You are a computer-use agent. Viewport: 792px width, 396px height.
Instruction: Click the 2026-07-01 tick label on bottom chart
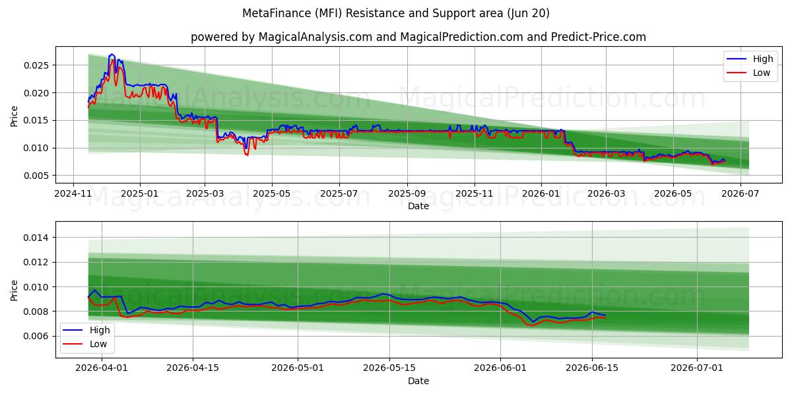click(697, 368)
